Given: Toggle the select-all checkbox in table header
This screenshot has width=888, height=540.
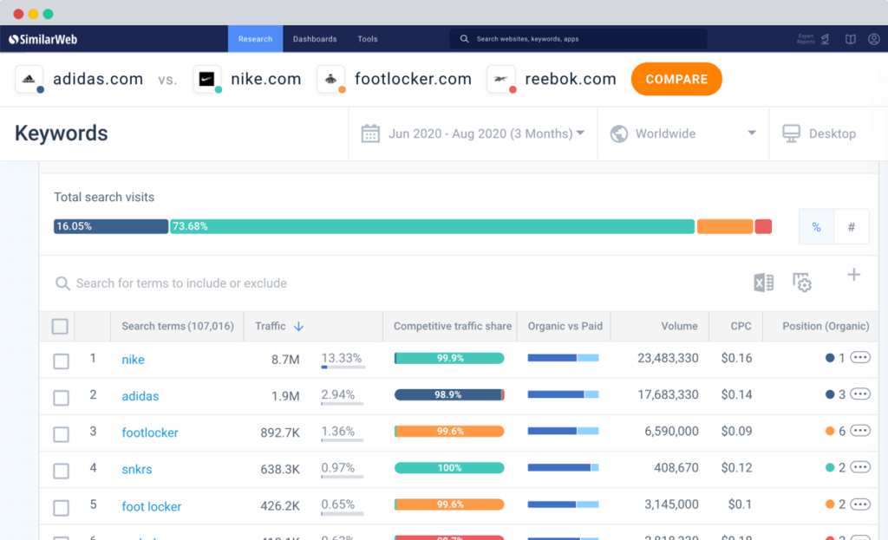Looking at the screenshot, I should pos(60,327).
